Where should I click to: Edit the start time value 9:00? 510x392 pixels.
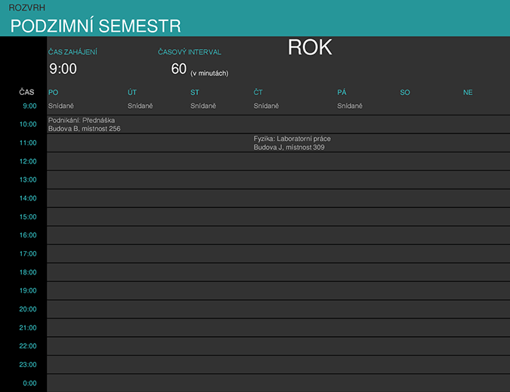coord(63,69)
